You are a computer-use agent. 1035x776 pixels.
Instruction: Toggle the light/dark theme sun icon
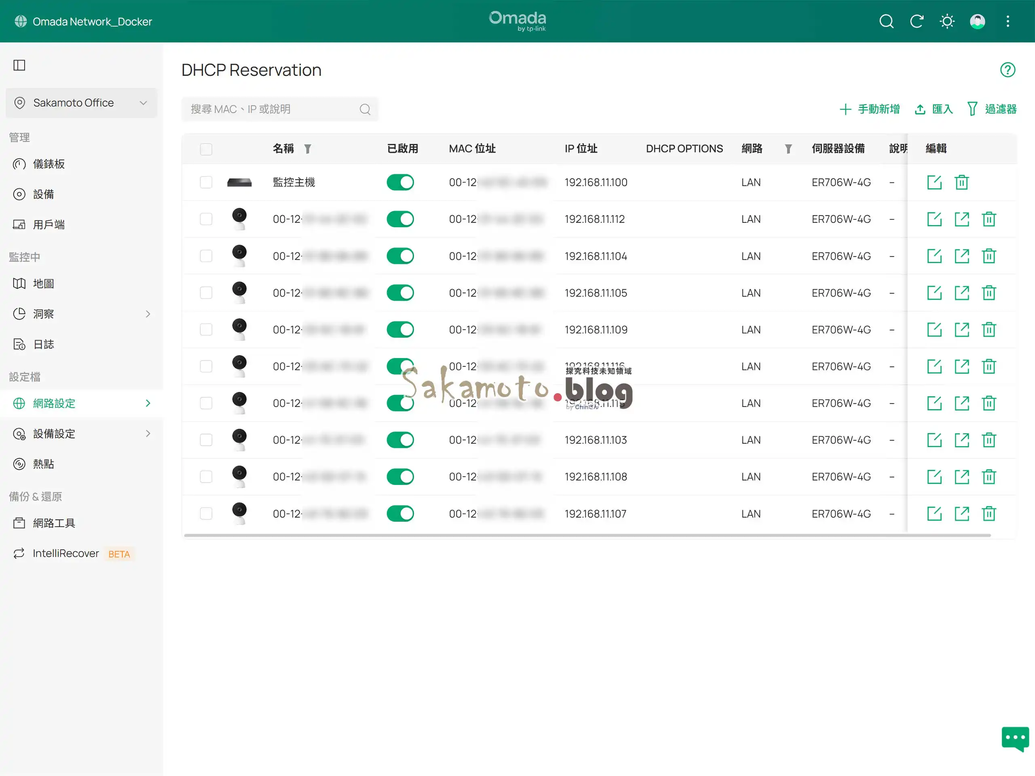[946, 21]
